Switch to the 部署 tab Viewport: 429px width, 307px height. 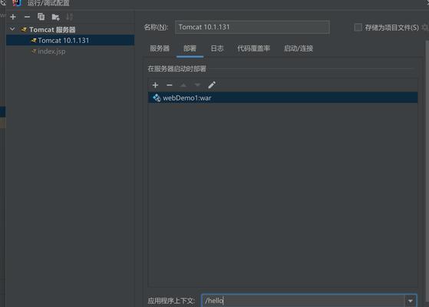pyautogui.click(x=190, y=48)
